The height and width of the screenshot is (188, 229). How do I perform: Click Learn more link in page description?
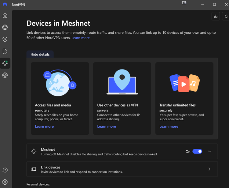81,38
